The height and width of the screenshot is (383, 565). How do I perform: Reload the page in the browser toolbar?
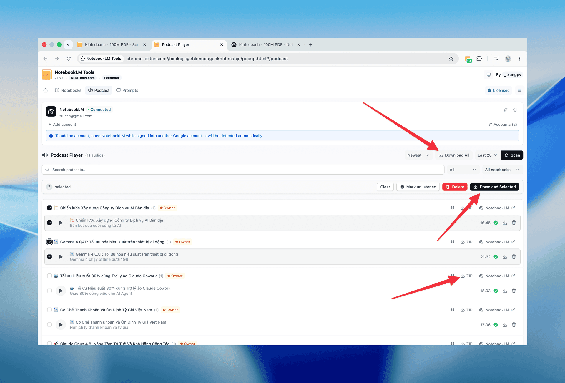click(x=69, y=59)
